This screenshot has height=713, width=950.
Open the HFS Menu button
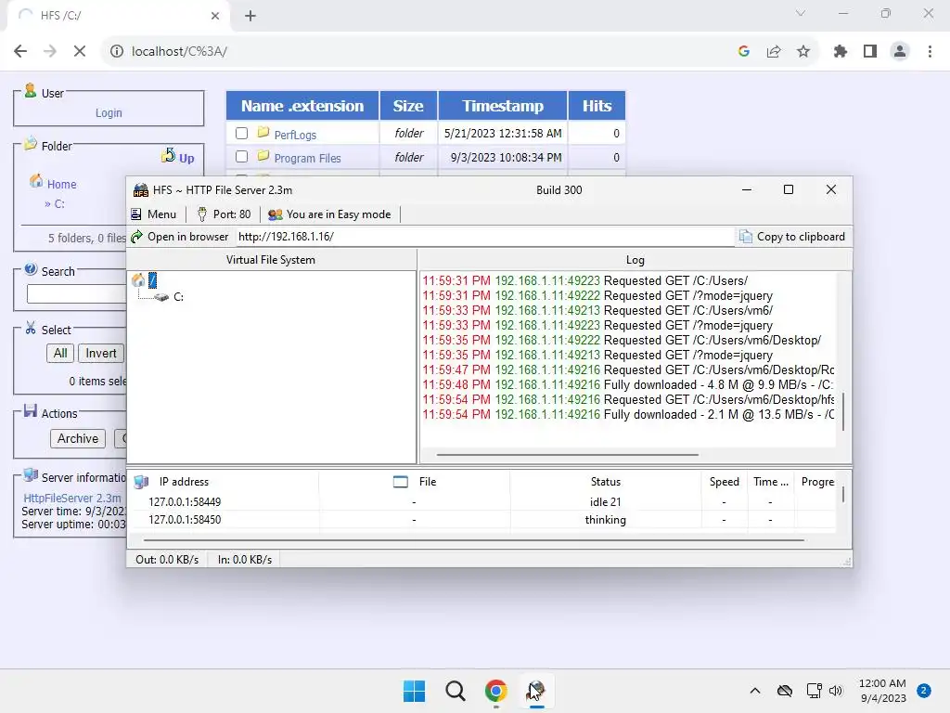pyautogui.click(x=153, y=214)
